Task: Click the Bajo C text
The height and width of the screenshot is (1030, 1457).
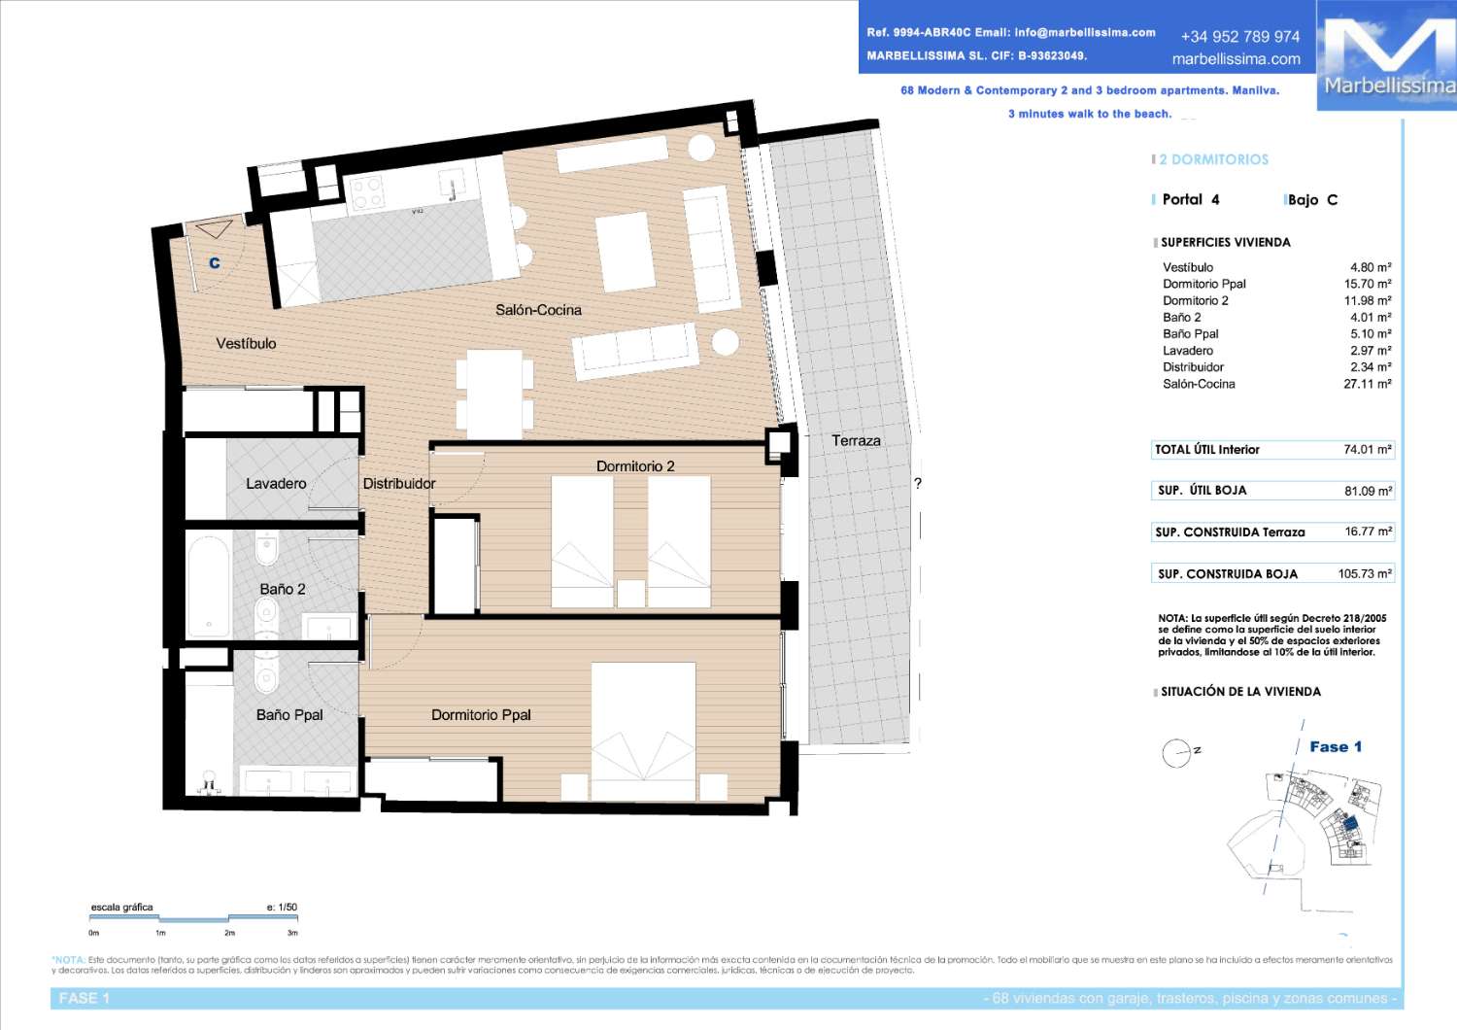Action: pos(1313,199)
